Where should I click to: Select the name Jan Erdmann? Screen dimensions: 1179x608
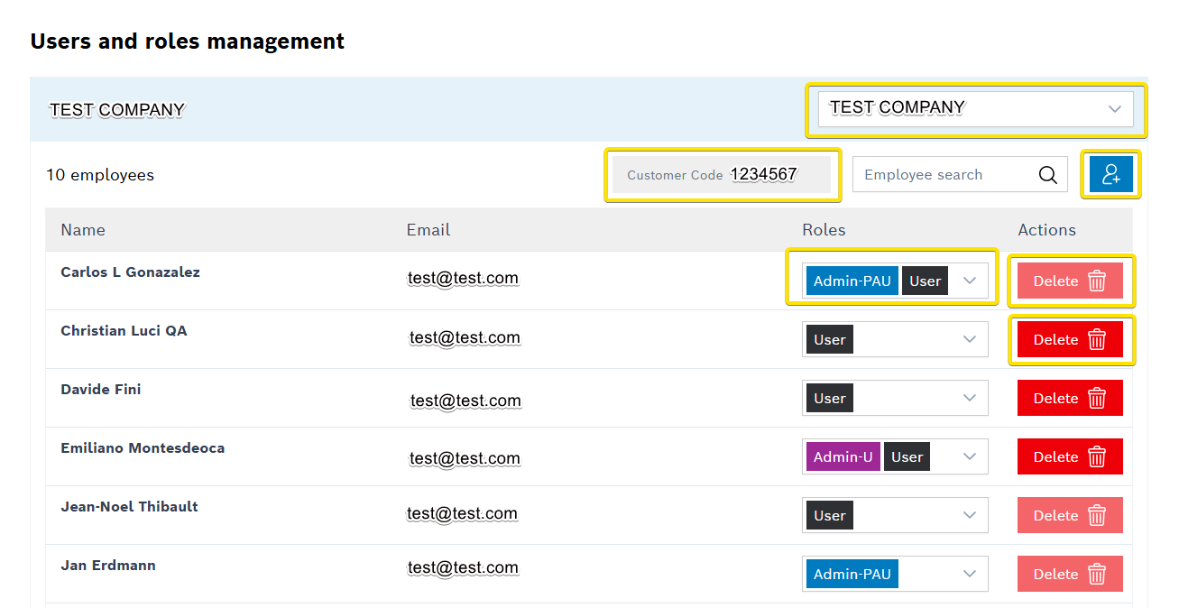tap(108, 566)
